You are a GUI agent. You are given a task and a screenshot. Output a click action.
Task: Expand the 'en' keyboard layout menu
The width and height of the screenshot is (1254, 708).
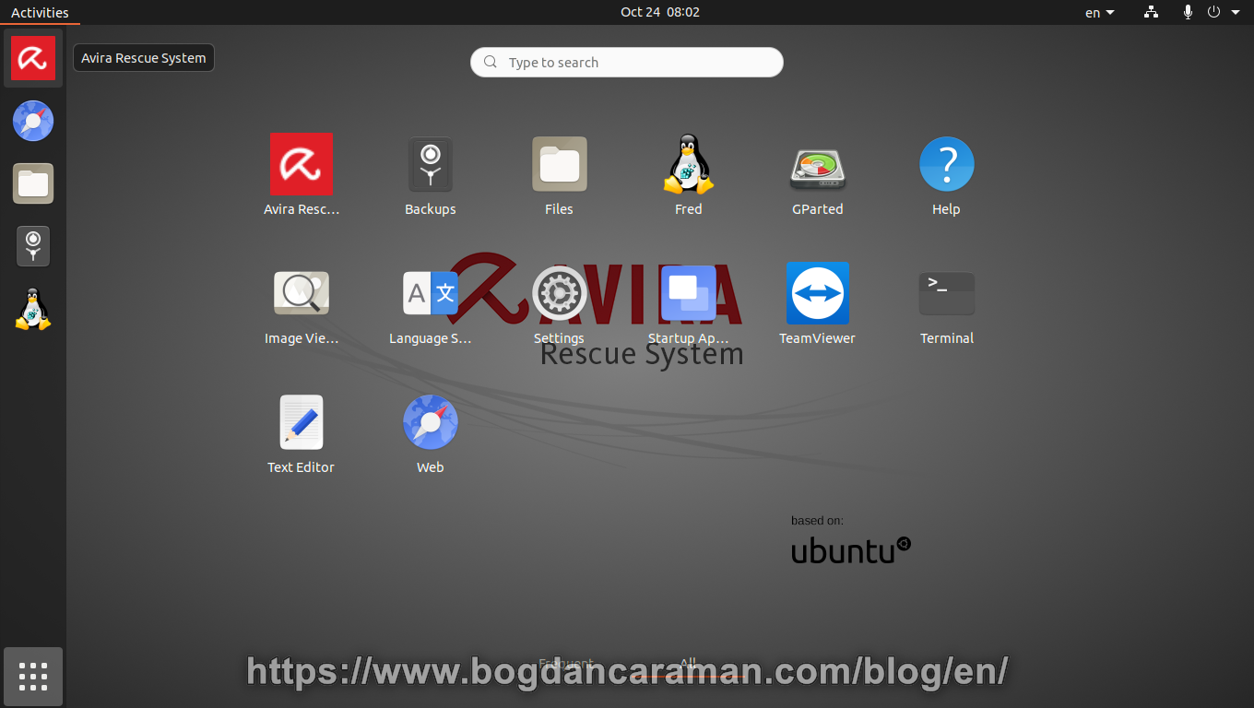click(1100, 12)
